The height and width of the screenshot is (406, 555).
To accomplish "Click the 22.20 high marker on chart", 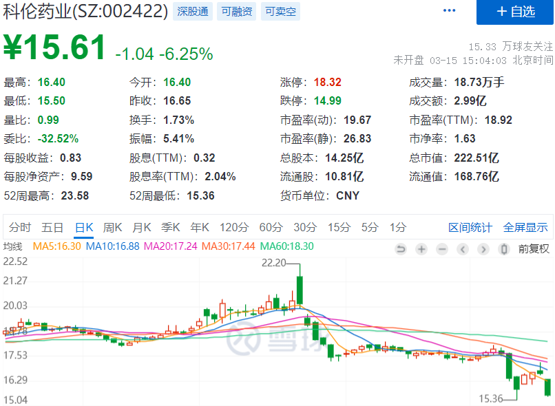I will 273,263.
